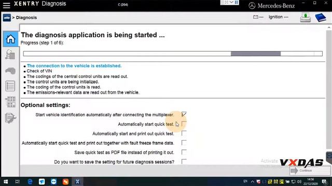
Task: Open the engine icon in the sidebar
Action: click(10, 71)
